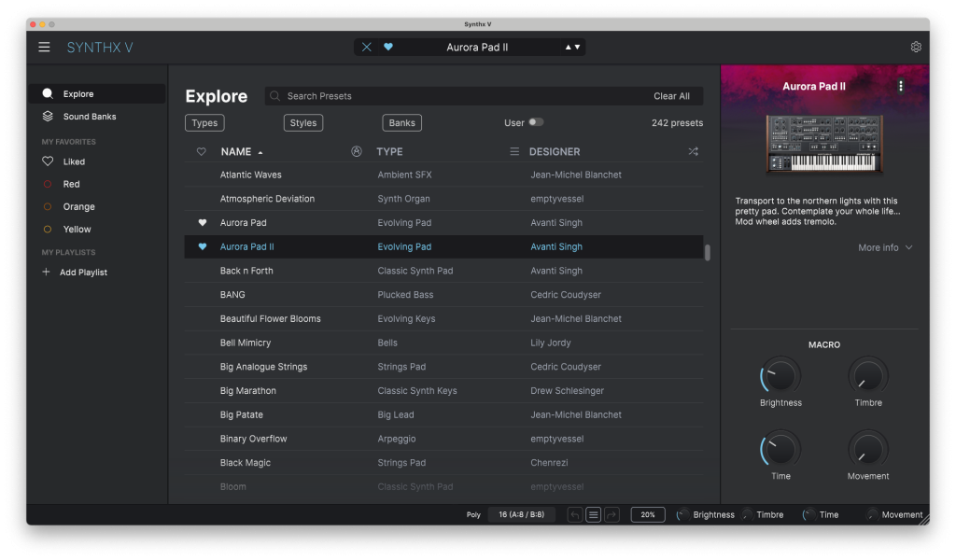Shuffle the preset list
The width and height of the screenshot is (956, 560).
point(694,151)
